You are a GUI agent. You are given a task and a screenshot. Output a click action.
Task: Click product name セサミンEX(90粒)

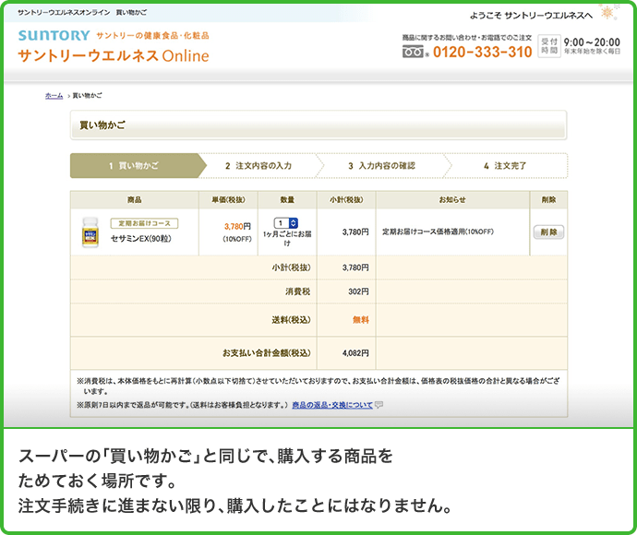(x=141, y=239)
